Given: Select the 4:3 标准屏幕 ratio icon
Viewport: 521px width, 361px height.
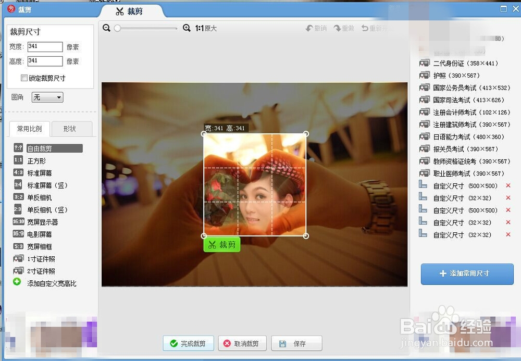Looking at the screenshot, I should point(18,172).
